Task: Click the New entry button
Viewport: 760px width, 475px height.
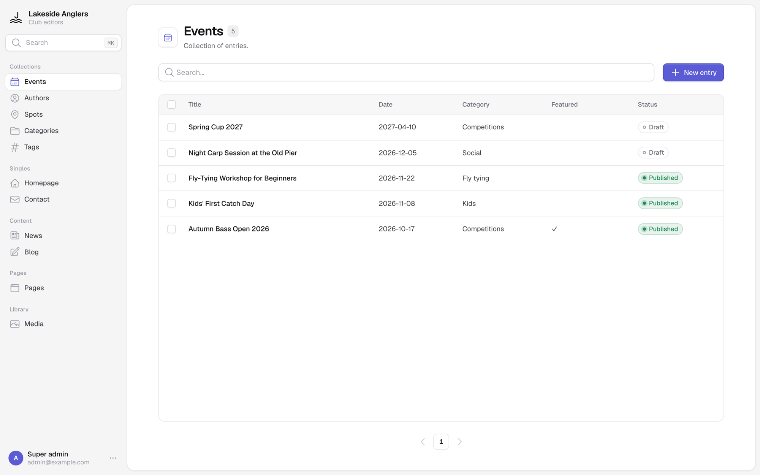Action: click(693, 72)
